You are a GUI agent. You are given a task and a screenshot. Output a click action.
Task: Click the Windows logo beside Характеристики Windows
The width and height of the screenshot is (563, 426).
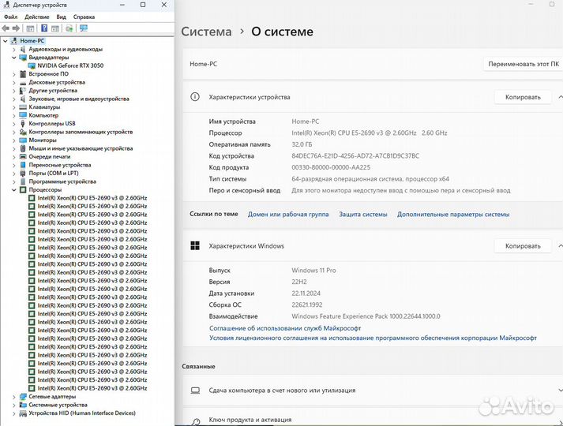pyautogui.click(x=195, y=245)
